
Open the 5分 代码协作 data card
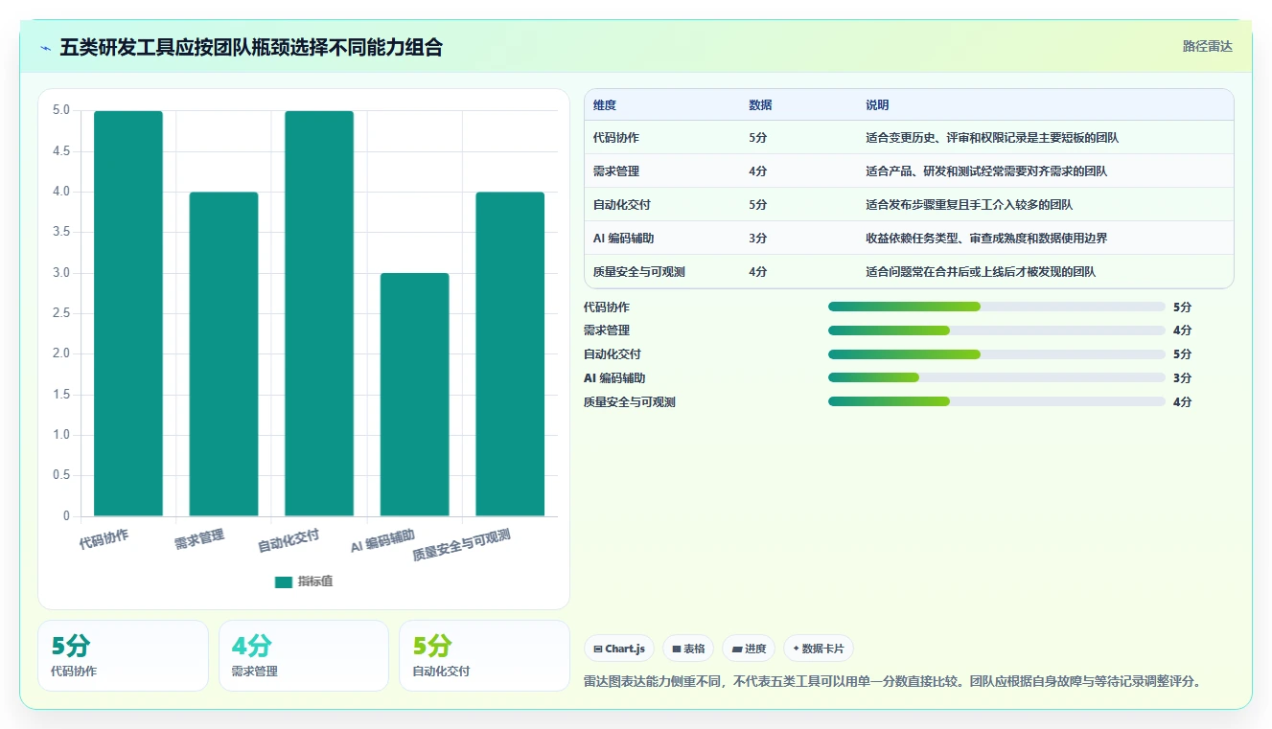point(123,655)
